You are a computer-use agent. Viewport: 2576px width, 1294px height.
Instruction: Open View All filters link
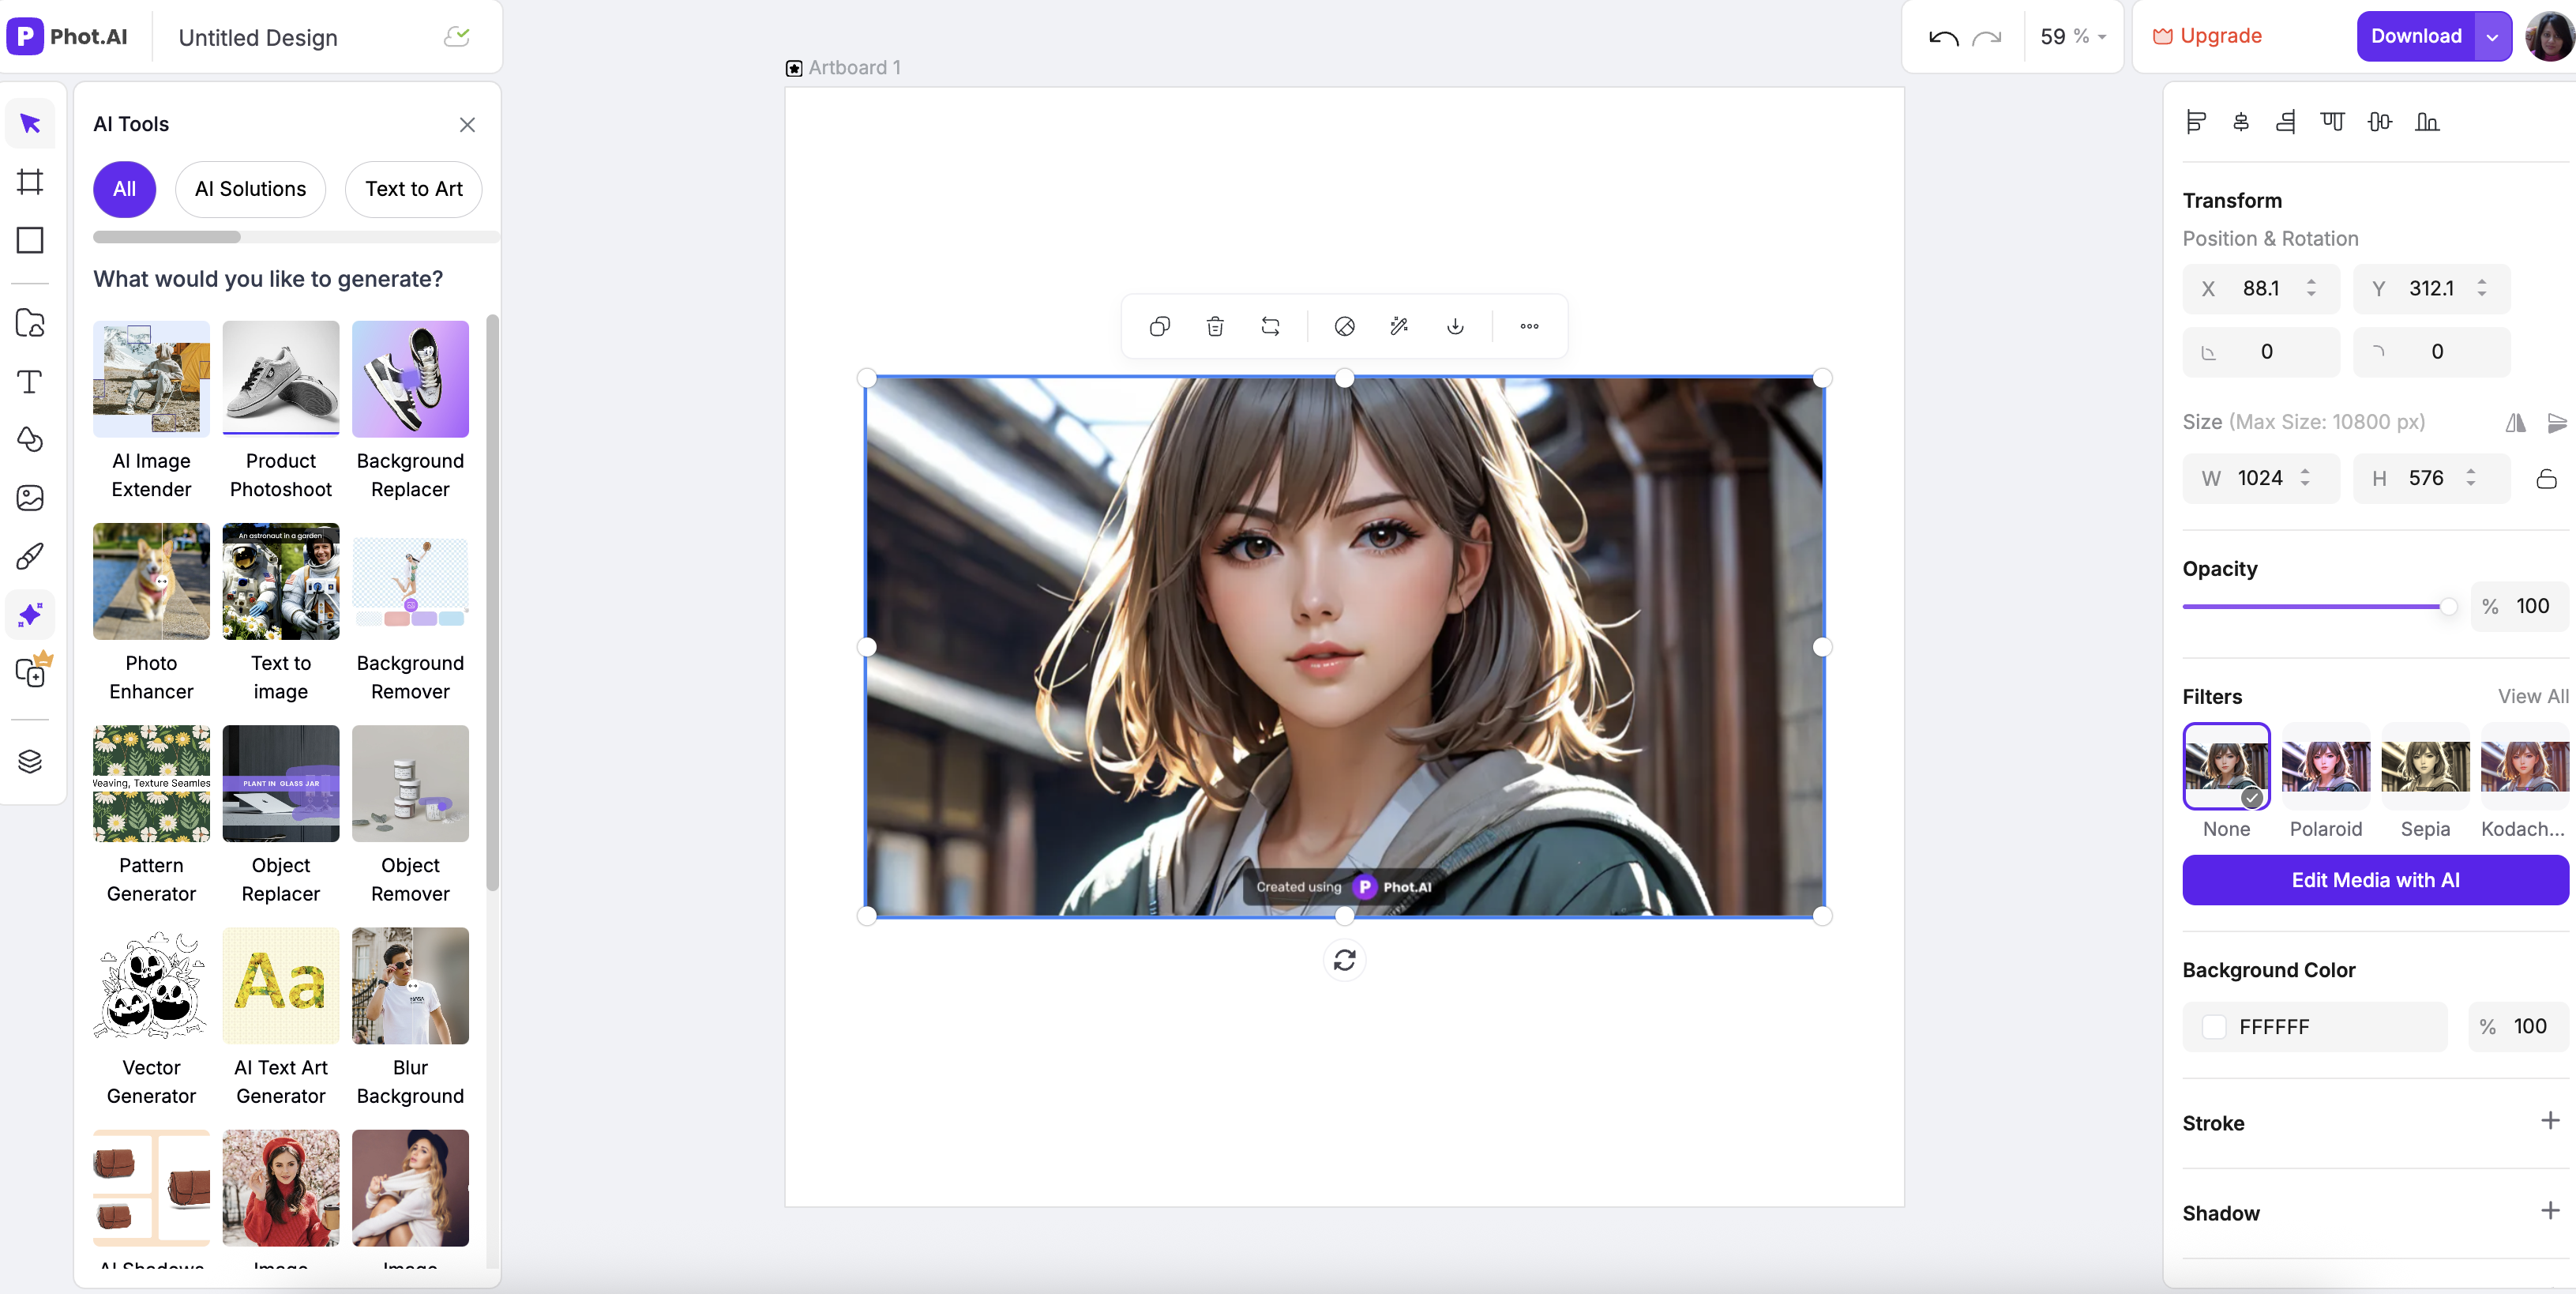(x=2531, y=696)
